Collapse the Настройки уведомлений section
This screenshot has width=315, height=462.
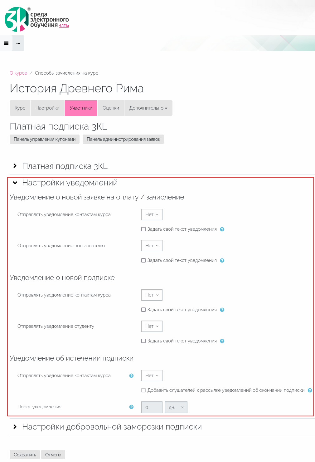click(x=15, y=183)
